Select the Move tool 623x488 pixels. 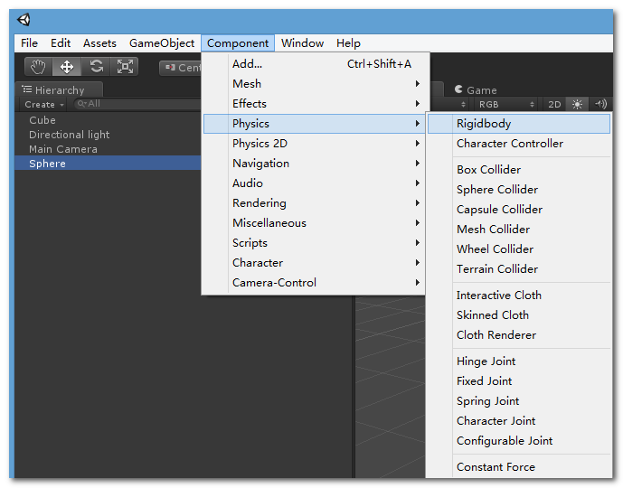click(x=67, y=66)
